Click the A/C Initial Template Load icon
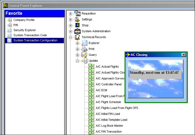The image size is (195, 135). 91,120
